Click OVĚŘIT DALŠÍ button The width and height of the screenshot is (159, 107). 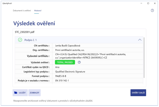click(138, 93)
